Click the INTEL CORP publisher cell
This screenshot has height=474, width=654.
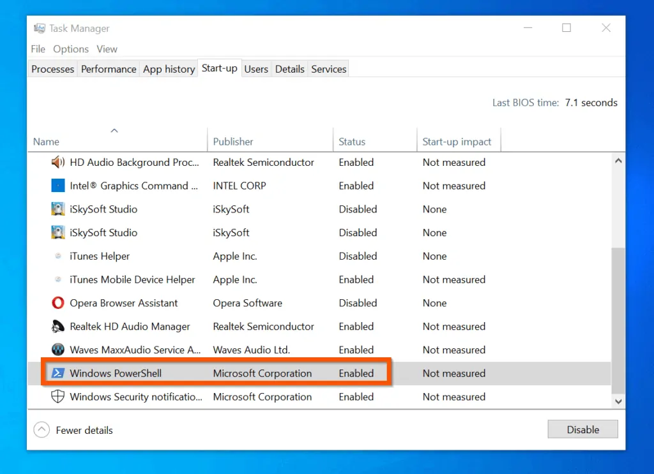pyautogui.click(x=240, y=186)
